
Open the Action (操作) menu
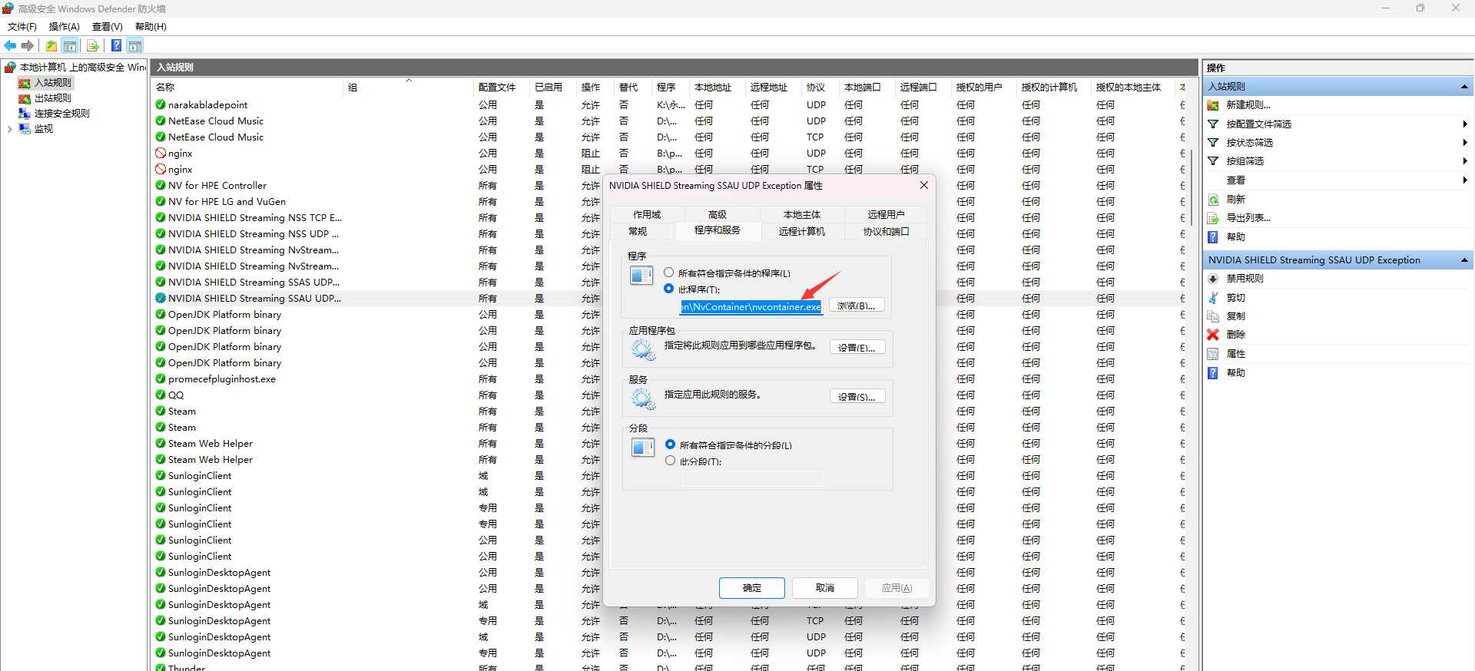pos(64,27)
